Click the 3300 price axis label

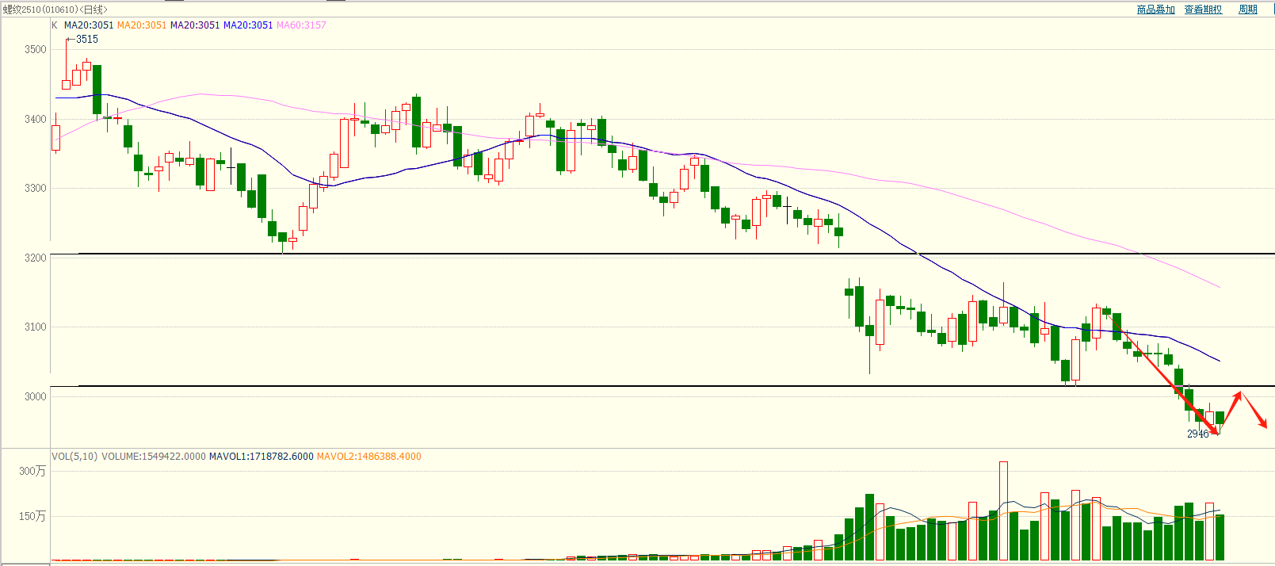pyautogui.click(x=36, y=188)
